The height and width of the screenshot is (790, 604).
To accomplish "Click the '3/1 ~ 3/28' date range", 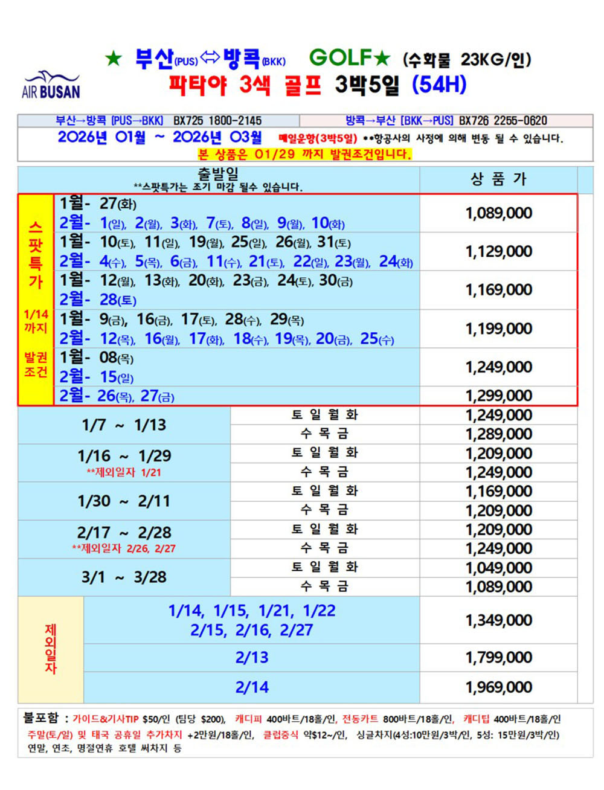I will pos(124,577).
